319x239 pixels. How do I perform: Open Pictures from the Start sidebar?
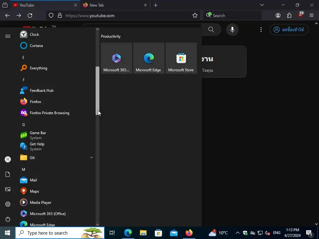pyautogui.click(x=8, y=190)
